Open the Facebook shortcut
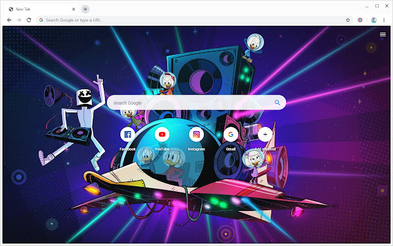This screenshot has height=246, width=393. [128, 135]
